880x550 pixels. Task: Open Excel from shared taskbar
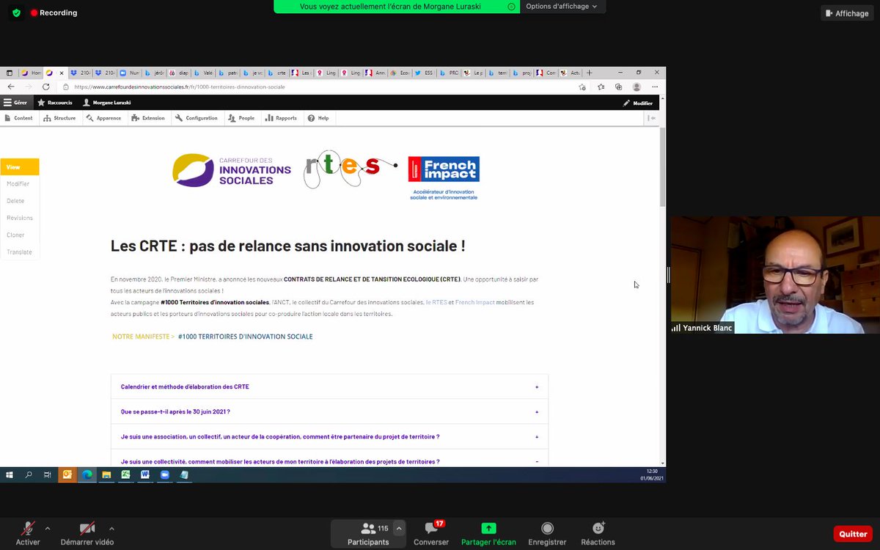125,474
